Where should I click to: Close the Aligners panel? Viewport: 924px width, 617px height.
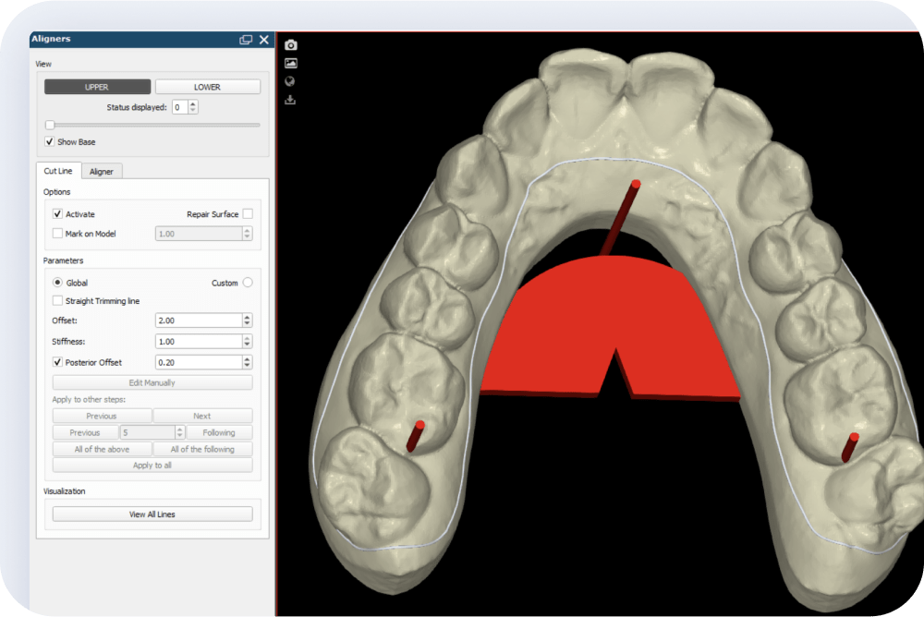pyautogui.click(x=264, y=40)
